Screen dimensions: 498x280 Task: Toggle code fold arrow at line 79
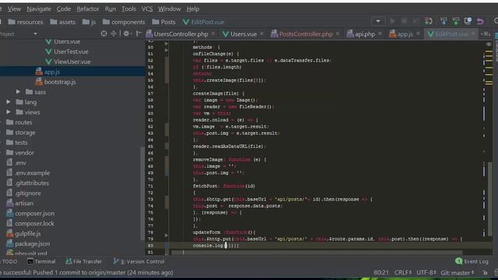[x=167, y=235]
